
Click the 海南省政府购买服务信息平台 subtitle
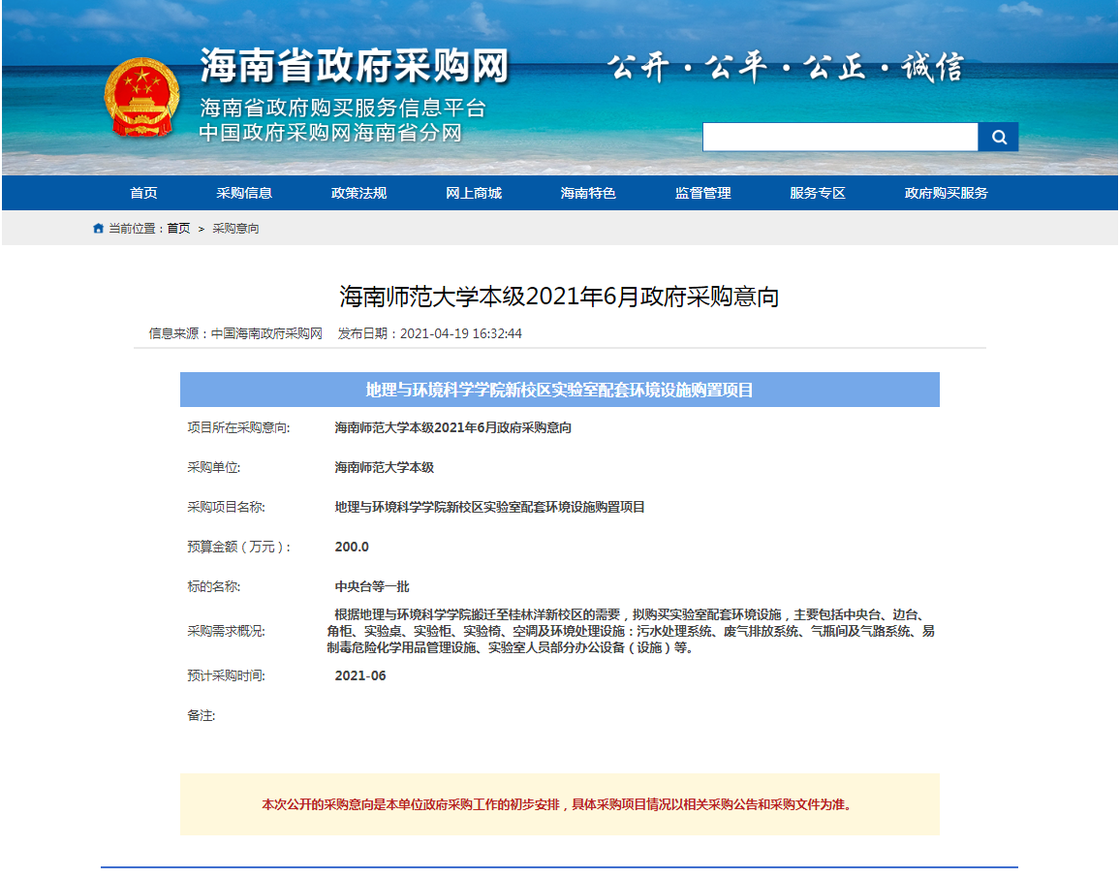click(343, 108)
